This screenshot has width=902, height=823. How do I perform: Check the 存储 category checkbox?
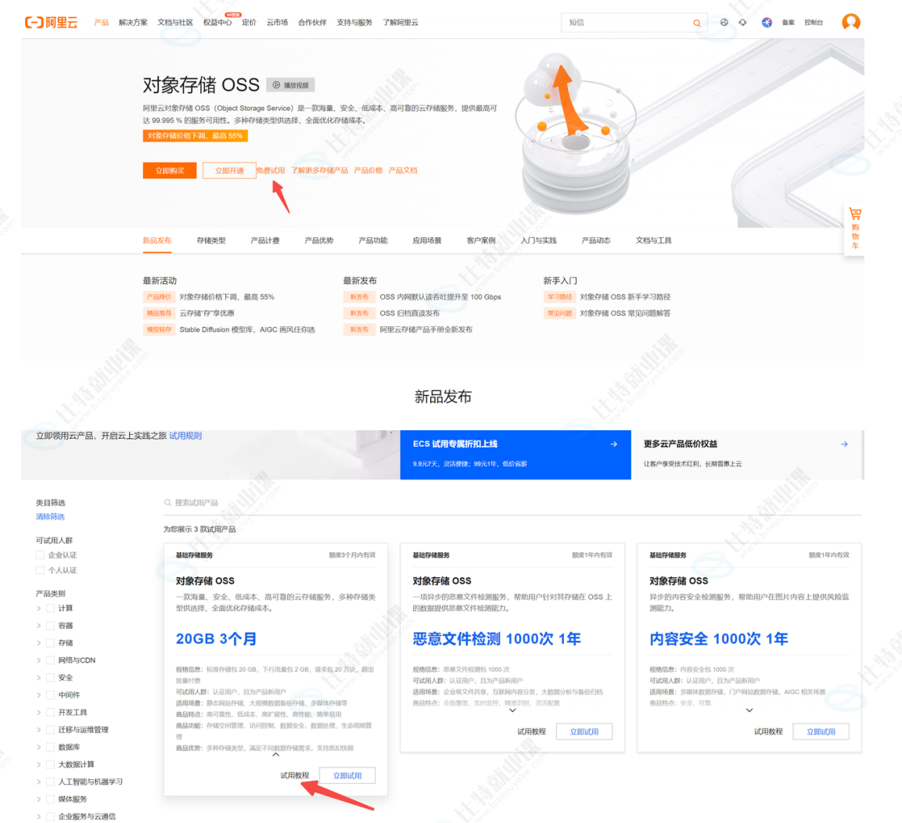(51, 642)
